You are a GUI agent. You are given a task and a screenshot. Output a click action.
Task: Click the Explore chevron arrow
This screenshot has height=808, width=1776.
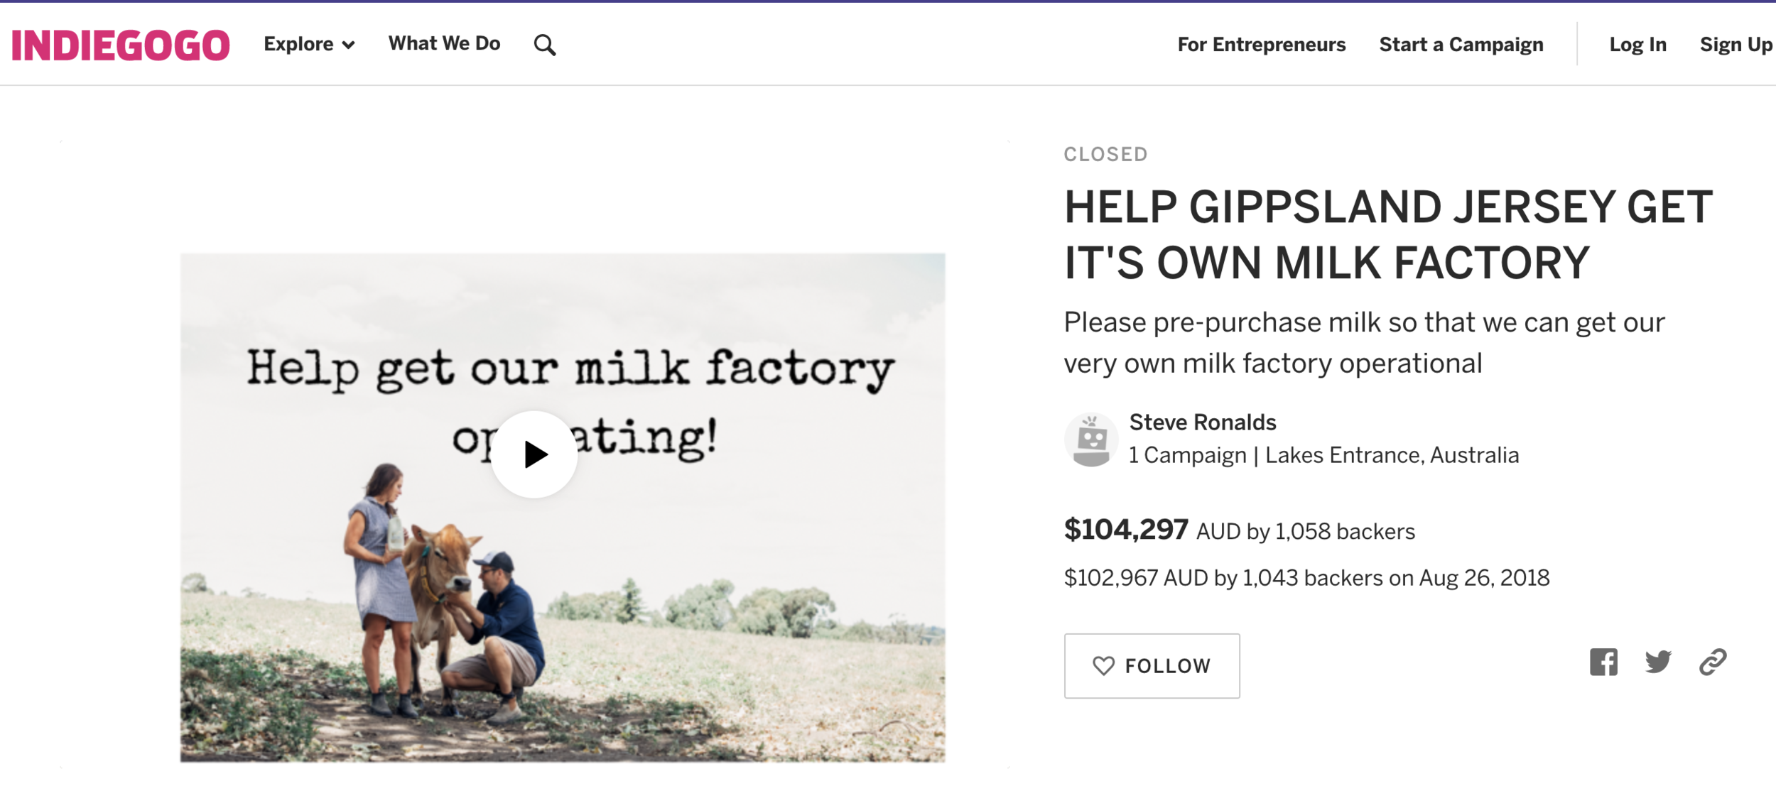(348, 45)
